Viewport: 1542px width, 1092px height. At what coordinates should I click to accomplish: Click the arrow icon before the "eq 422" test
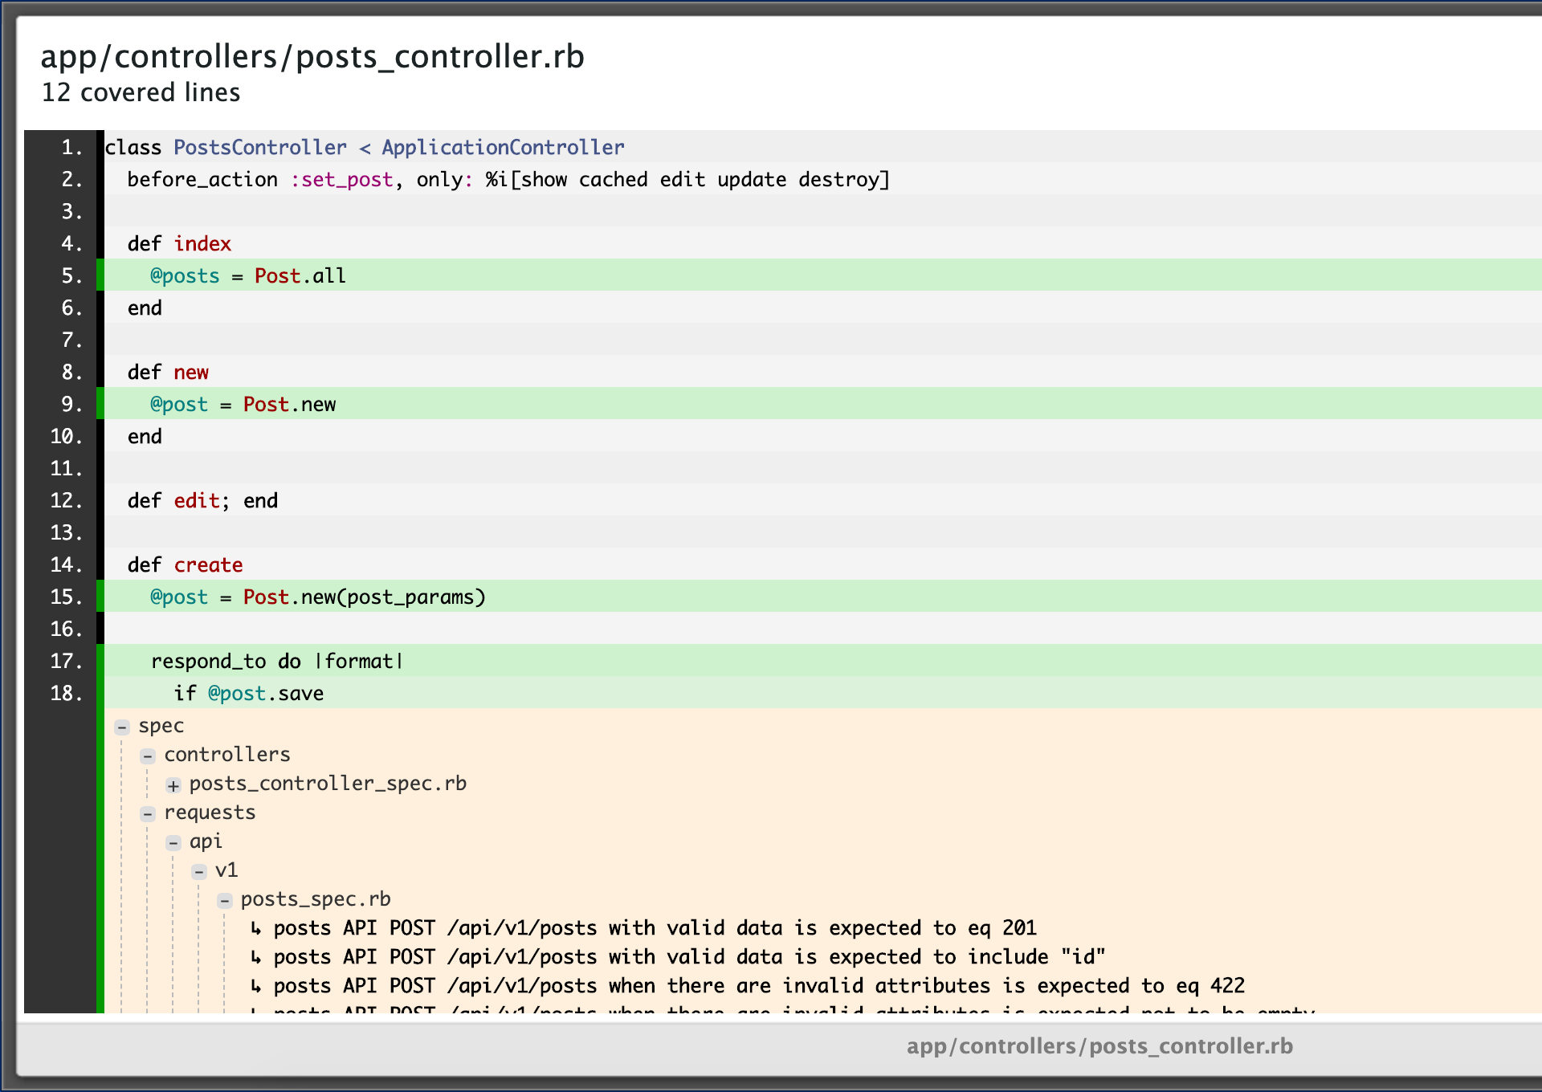(x=255, y=986)
